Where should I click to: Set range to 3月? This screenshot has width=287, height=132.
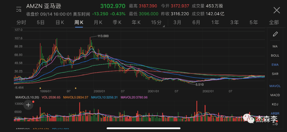click(x=177, y=22)
